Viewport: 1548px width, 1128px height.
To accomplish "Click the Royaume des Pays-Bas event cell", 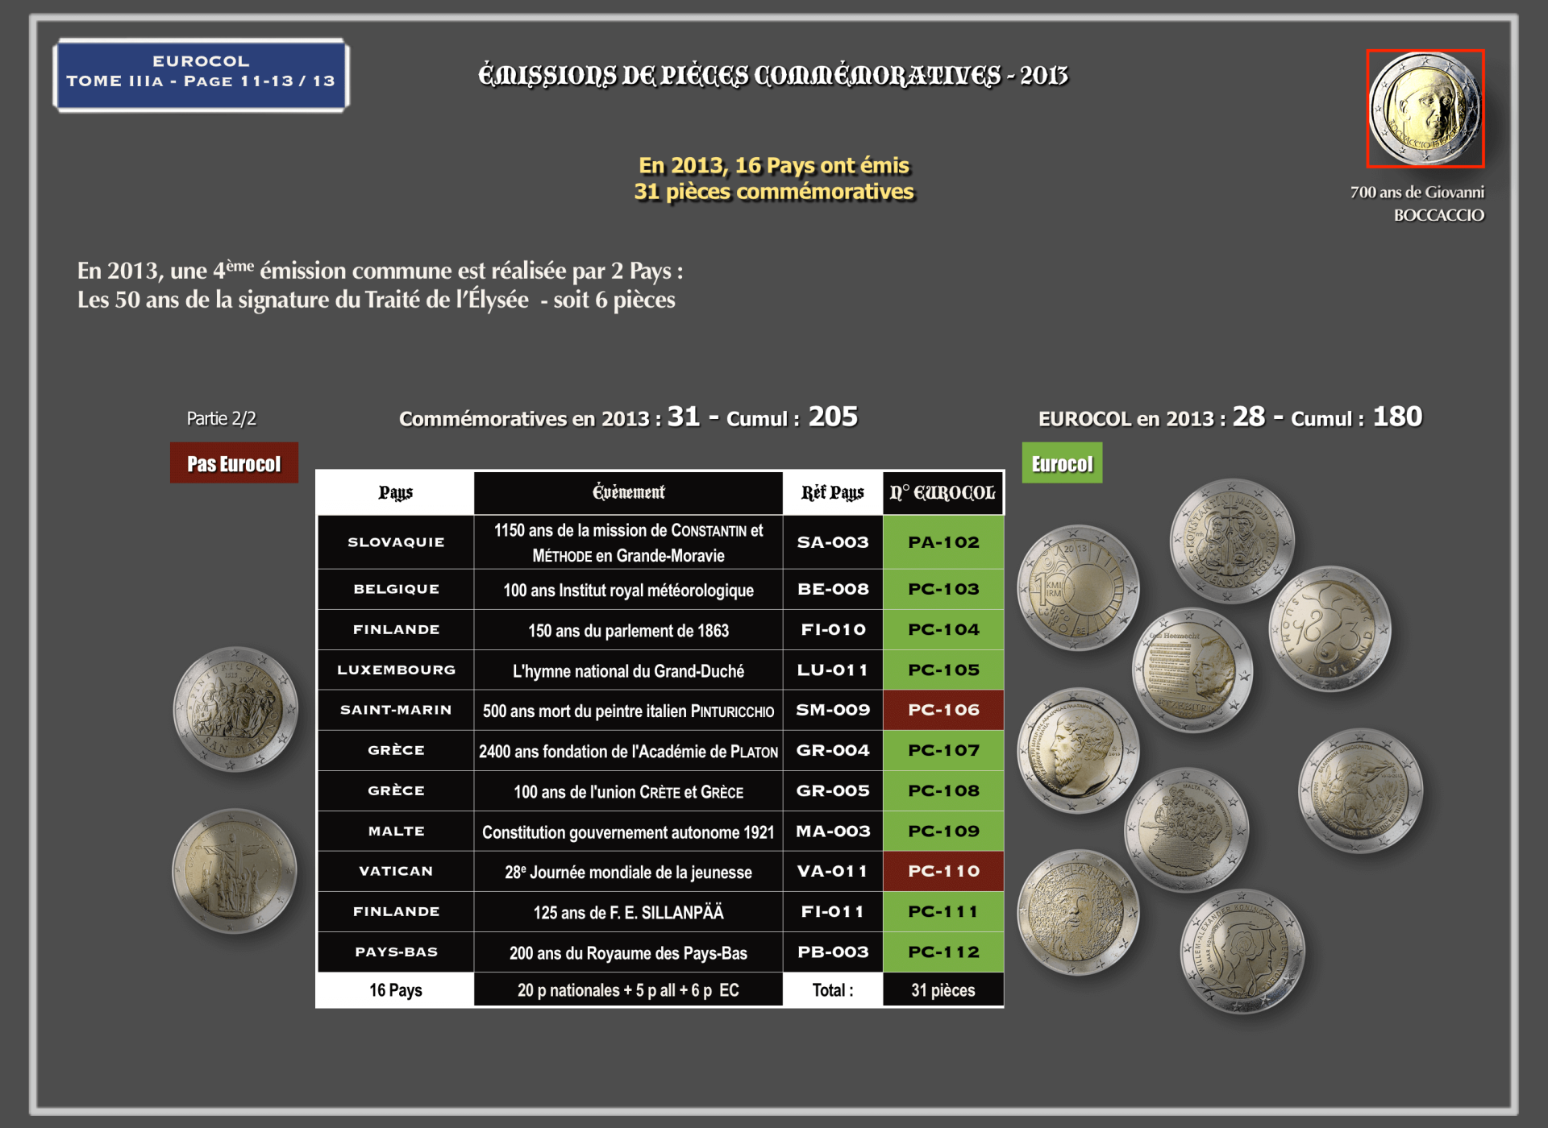I will 628,952.
